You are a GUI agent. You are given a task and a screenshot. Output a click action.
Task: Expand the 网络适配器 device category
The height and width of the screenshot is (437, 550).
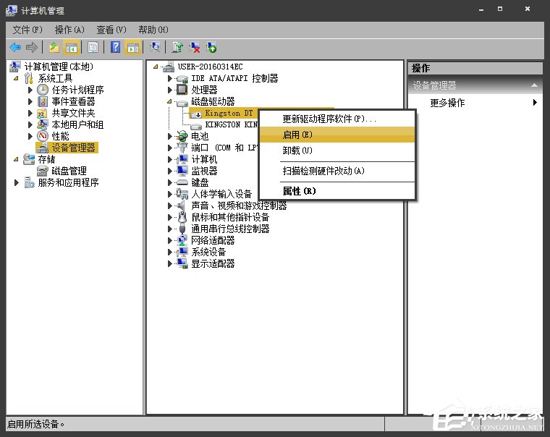click(x=171, y=240)
